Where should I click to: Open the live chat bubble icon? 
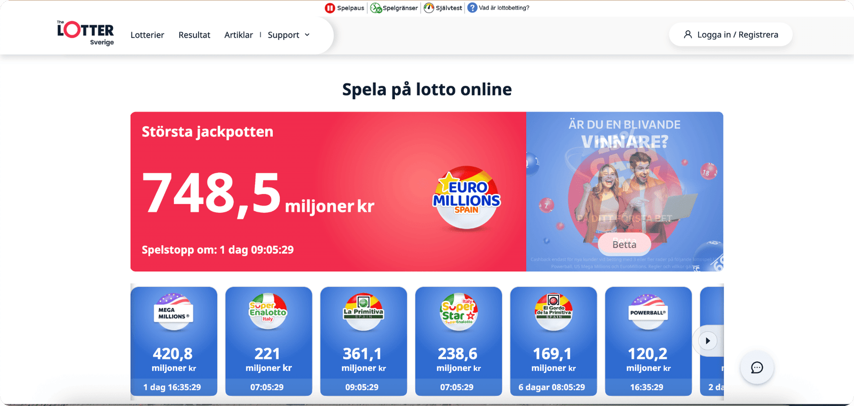click(757, 368)
